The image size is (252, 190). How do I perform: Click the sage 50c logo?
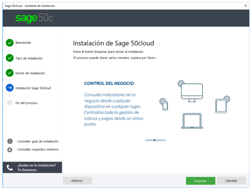[34, 18]
